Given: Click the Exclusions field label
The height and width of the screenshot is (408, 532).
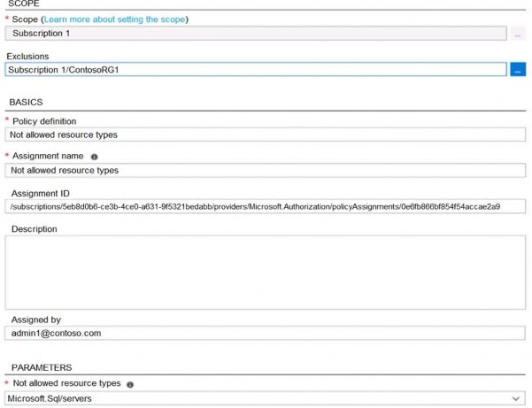Looking at the screenshot, I should 27,56.
